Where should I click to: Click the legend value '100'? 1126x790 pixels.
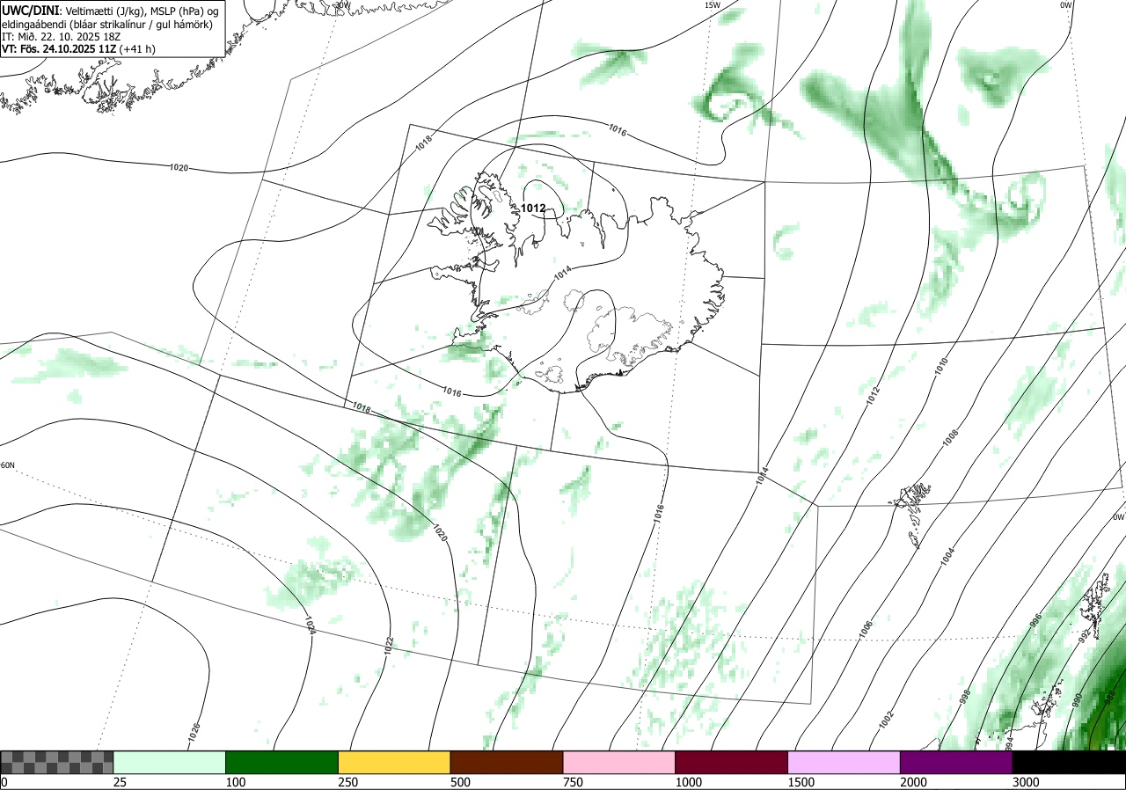click(x=235, y=782)
